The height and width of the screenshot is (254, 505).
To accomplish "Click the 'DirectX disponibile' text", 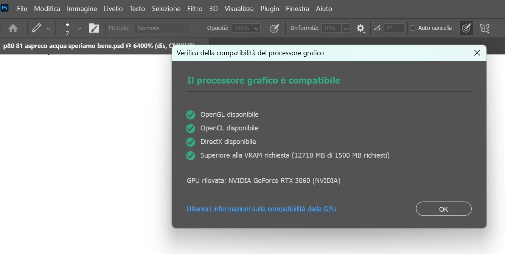I will click(x=228, y=142).
